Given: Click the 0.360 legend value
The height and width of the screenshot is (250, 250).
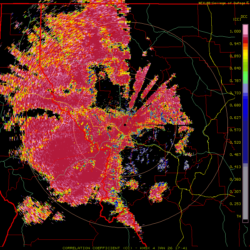Looking at the screenshot, I should (235, 179).
